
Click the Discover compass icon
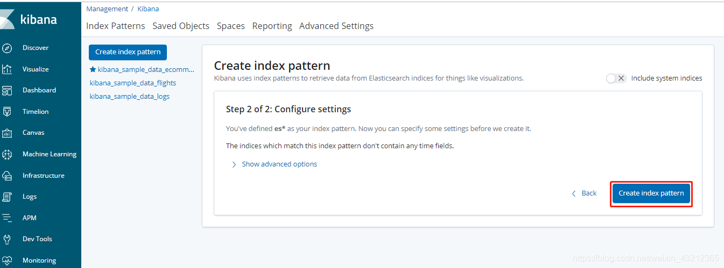tap(7, 48)
